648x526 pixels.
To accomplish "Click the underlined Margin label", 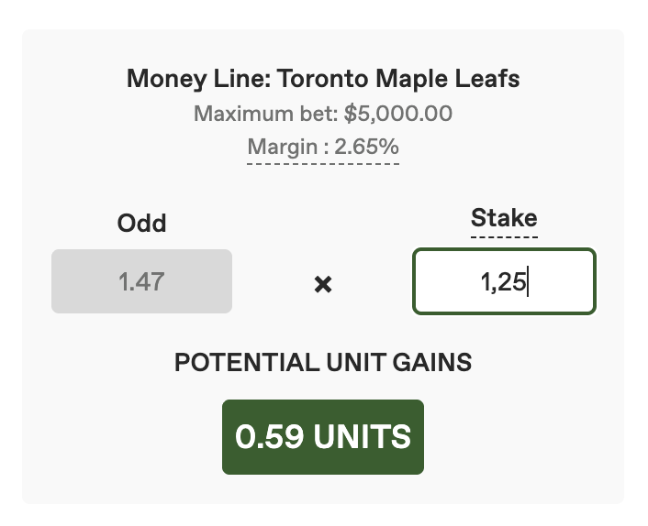I will [x=323, y=147].
